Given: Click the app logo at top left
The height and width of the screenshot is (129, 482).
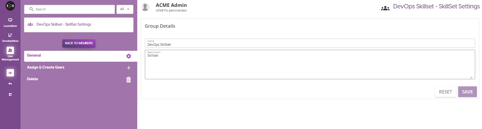Looking at the screenshot, I should tap(10, 6).
